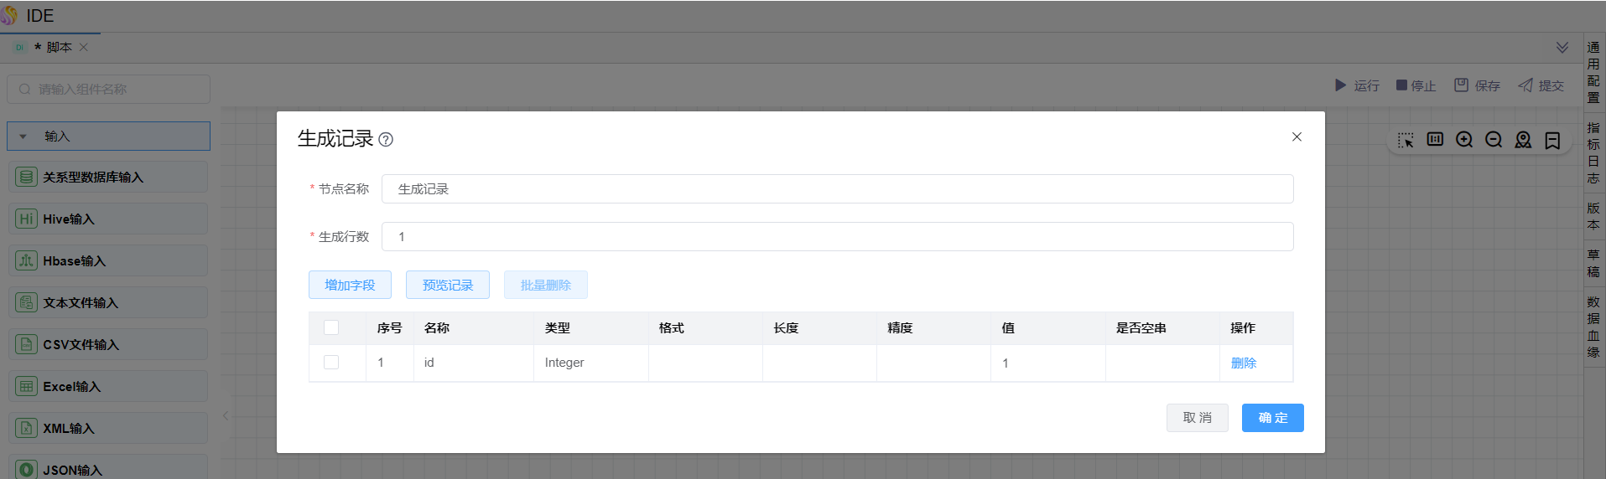Viewport: 1606px width, 479px height.
Task: Click the help icon beside 生成记录 title
Action: 386,140
